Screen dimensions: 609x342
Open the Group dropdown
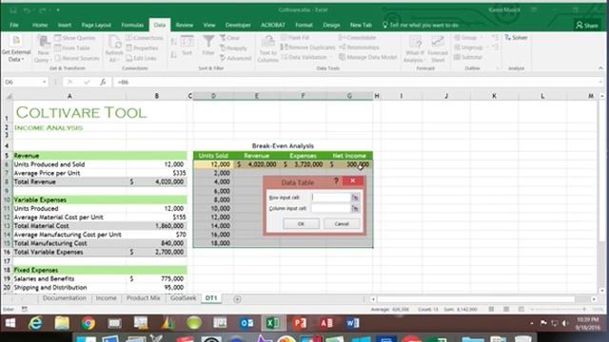(x=468, y=38)
